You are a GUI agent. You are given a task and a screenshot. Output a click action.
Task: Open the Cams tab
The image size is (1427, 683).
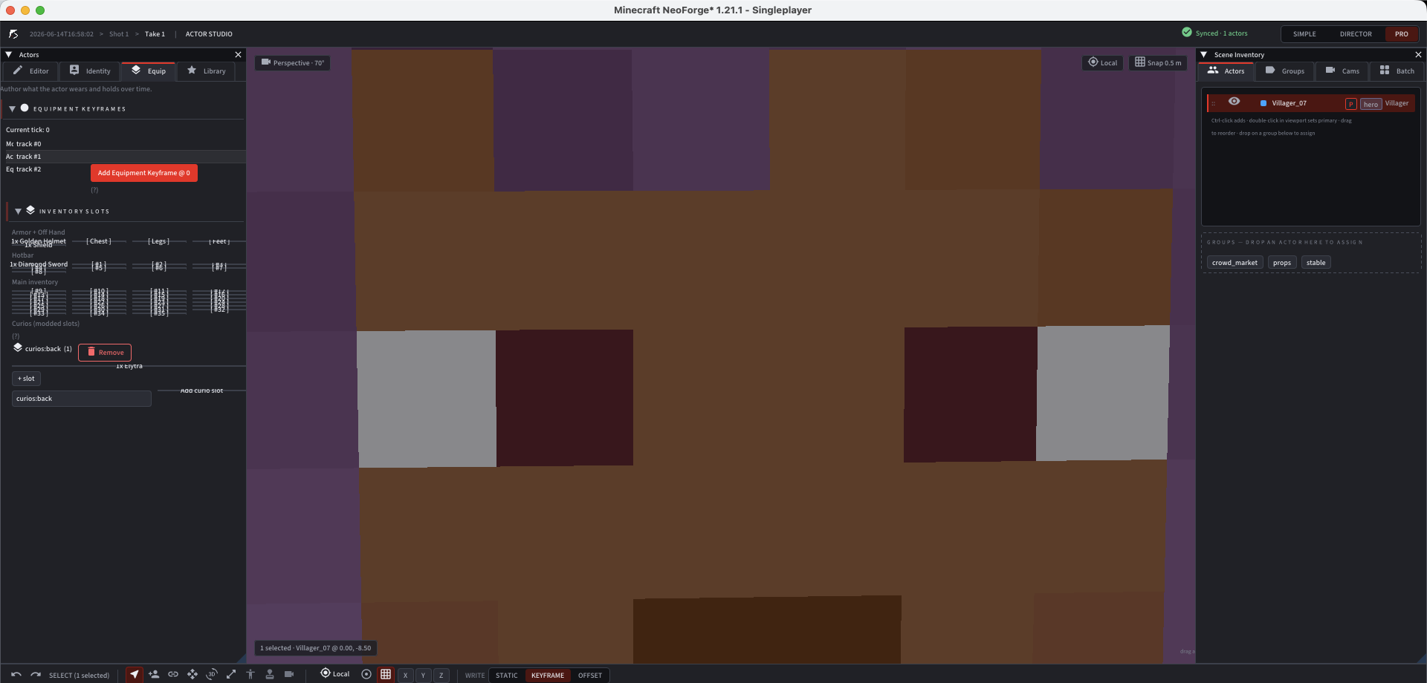tap(1342, 71)
